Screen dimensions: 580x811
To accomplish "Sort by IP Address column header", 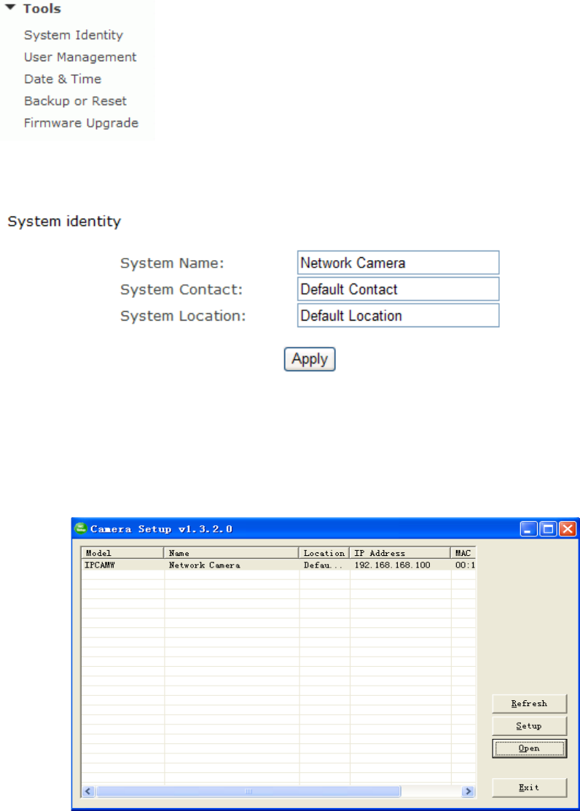I will 400,553.
